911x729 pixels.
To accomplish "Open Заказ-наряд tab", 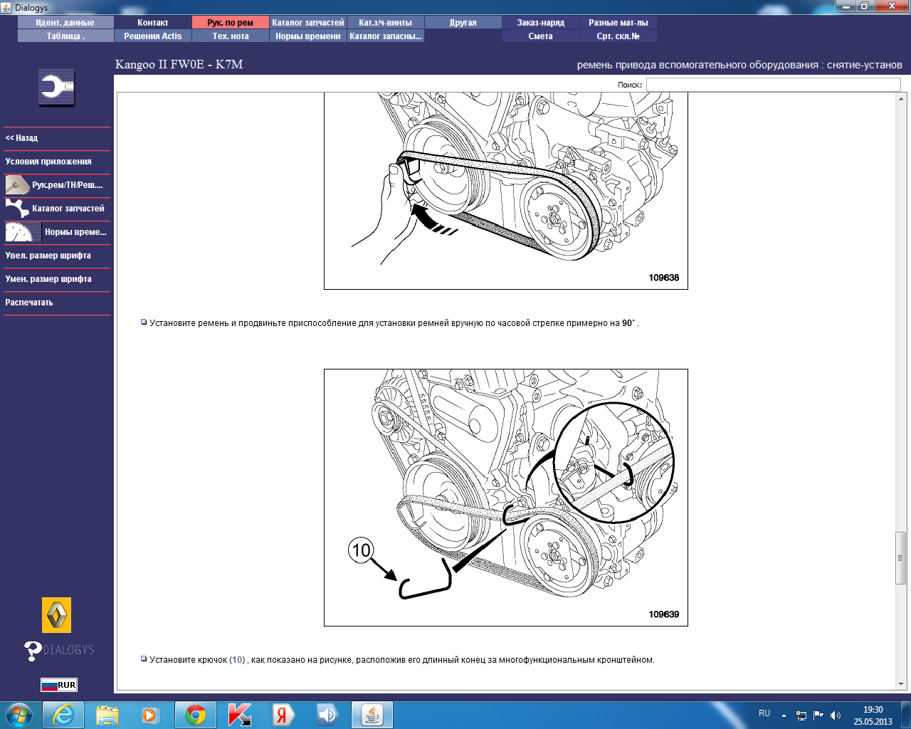I will point(541,23).
